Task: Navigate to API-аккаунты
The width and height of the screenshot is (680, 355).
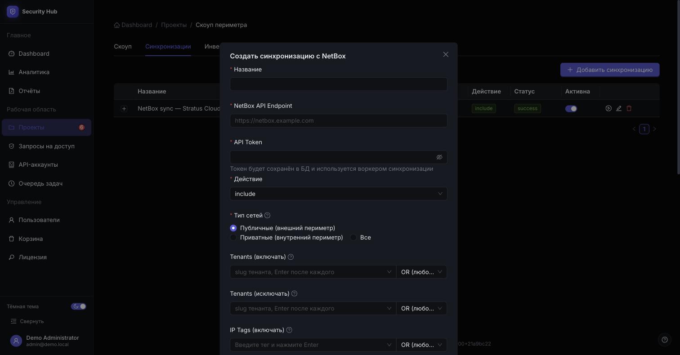Action: pos(46,164)
